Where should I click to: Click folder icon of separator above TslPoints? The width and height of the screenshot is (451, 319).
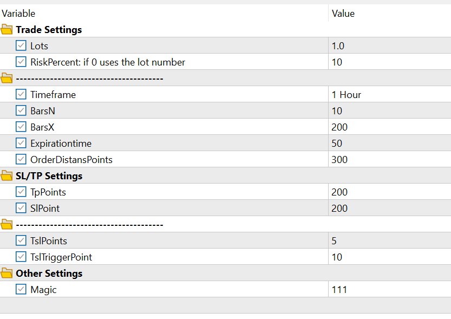6,224
